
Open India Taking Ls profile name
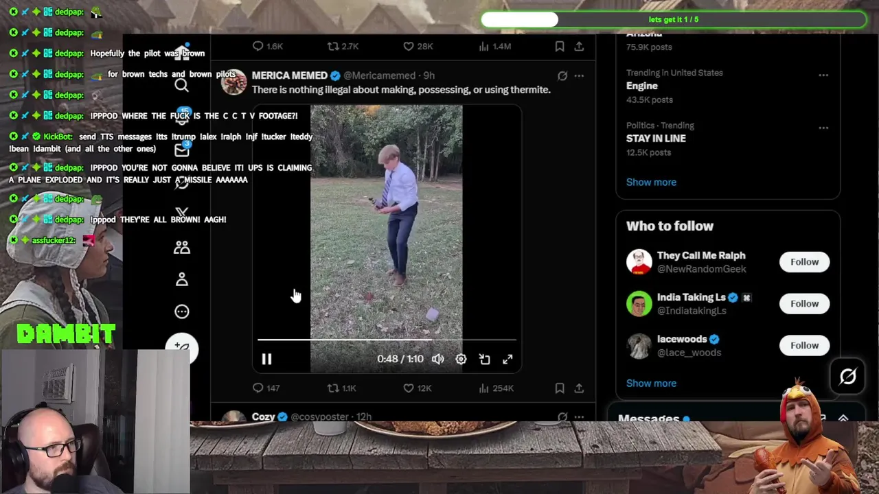pos(691,297)
